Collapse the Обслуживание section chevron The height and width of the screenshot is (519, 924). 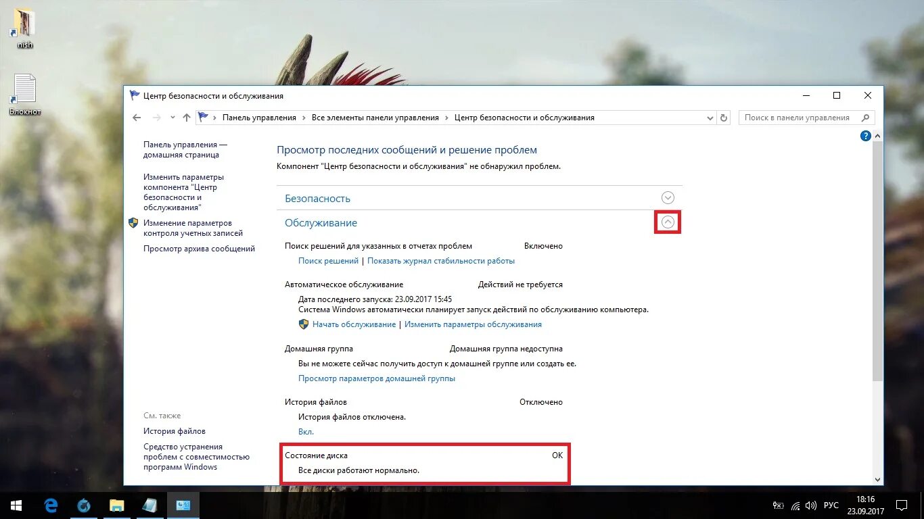tap(668, 222)
